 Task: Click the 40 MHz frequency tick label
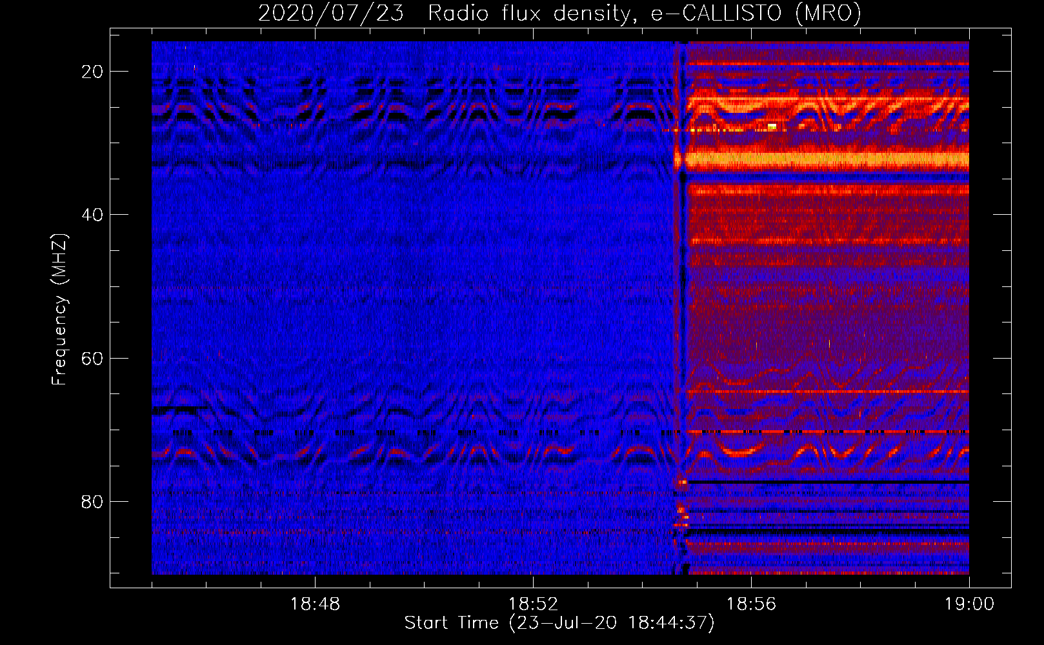tap(92, 215)
